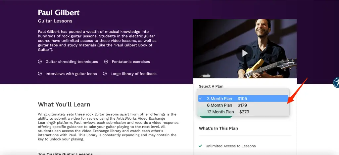Click the Interviews with guitar icons check icon
The height and width of the screenshot is (155, 339).
point(40,74)
